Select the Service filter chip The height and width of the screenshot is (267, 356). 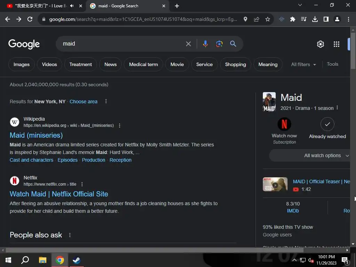pos(204,64)
